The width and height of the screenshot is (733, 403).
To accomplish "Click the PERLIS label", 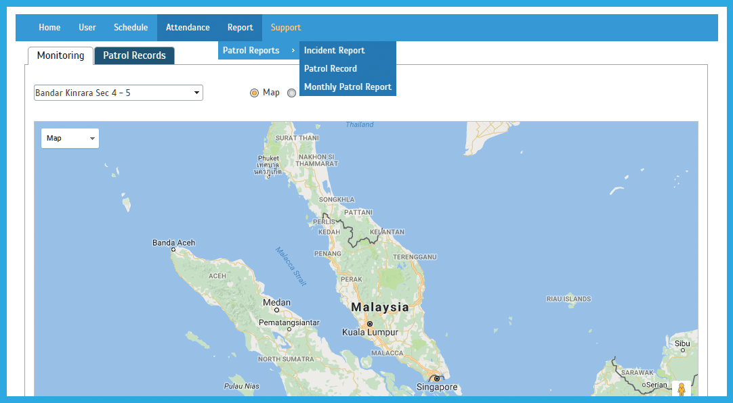I will (324, 222).
